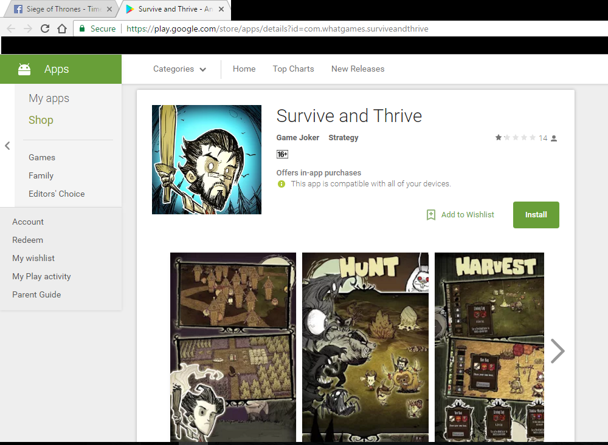This screenshot has width=608, height=445.
Task: Click the 16+ content rating badge
Action: pyautogui.click(x=282, y=154)
